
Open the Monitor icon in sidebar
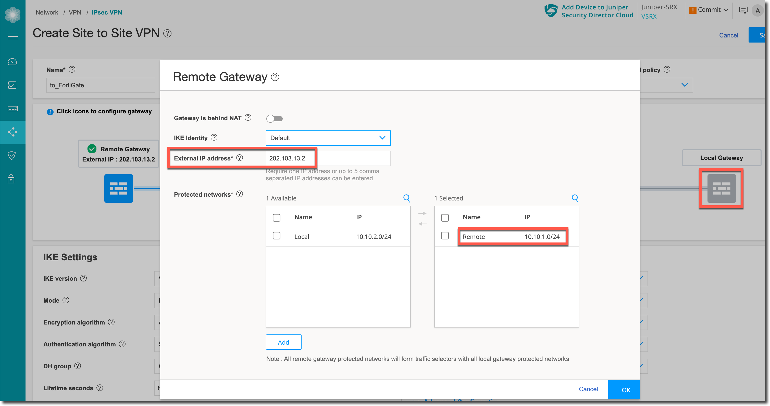pos(13,85)
